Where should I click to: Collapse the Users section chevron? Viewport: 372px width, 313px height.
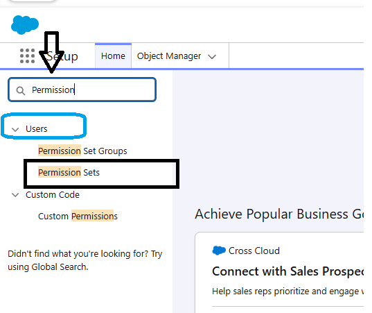(x=15, y=129)
